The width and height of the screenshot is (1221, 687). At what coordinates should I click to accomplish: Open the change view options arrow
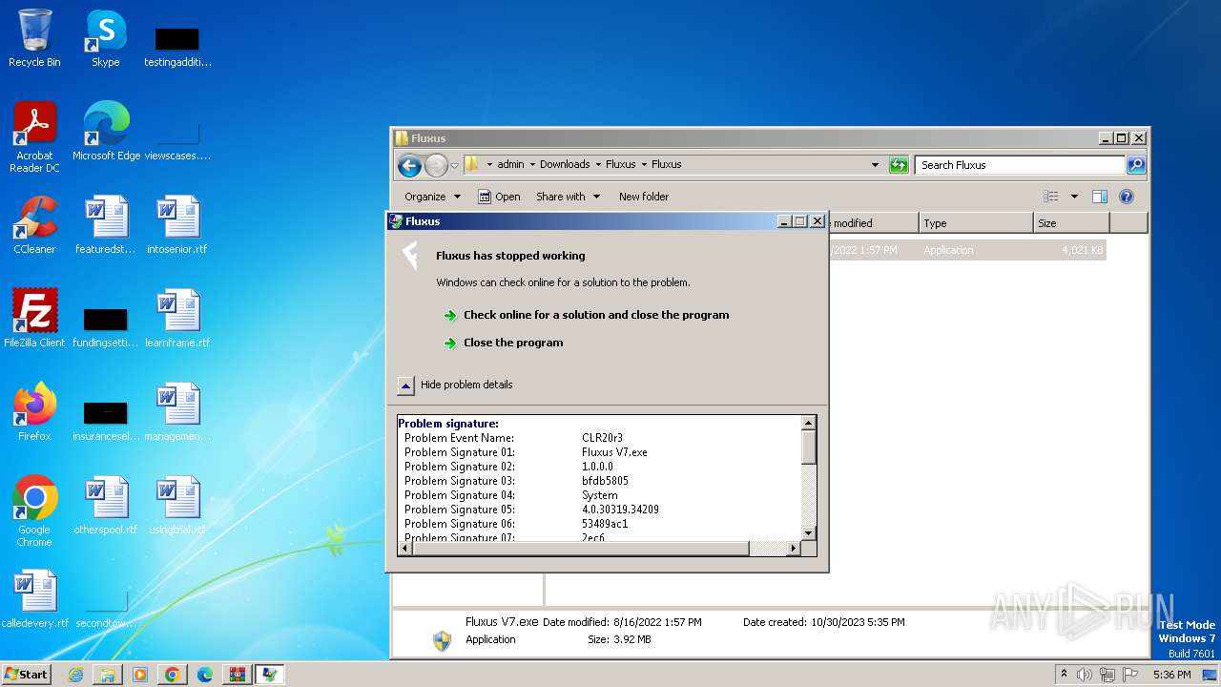coord(1074,197)
